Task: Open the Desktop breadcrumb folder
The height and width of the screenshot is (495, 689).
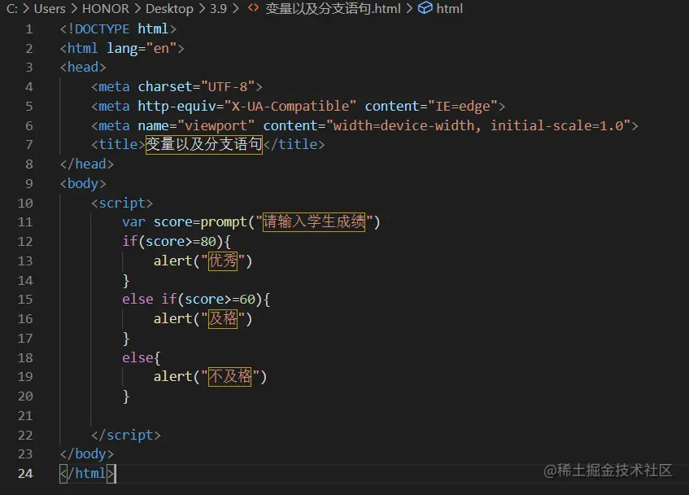Action: [169, 8]
